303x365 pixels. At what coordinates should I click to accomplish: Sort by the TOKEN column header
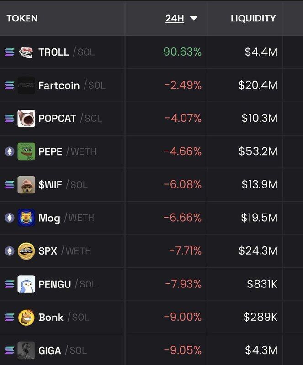(x=22, y=18)
